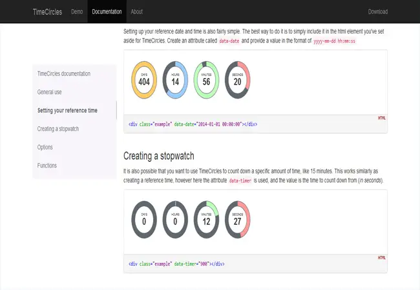Click the stopwatch Hours circle showing 0
This screenshot has width=420, height=290.
click(175, 220)
